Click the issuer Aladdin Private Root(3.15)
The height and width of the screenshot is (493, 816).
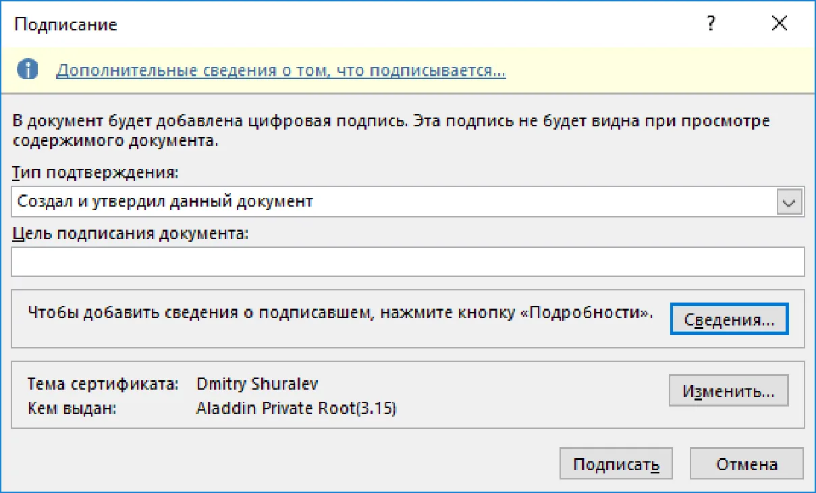point(296,408)
